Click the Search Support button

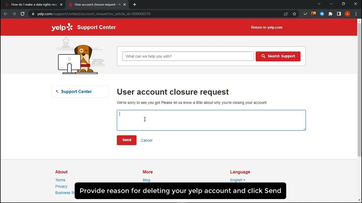tap(278, 56)
